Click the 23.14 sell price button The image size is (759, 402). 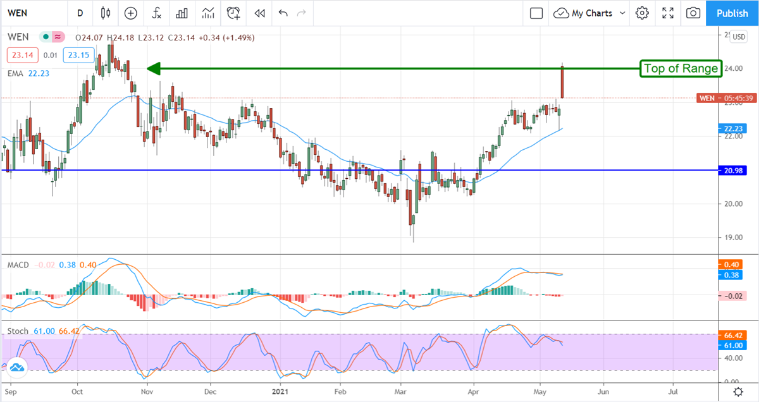click(x=20, y=56)
